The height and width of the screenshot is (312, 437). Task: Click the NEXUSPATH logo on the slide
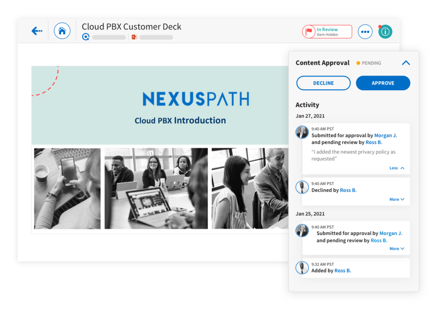pos(196,99)
